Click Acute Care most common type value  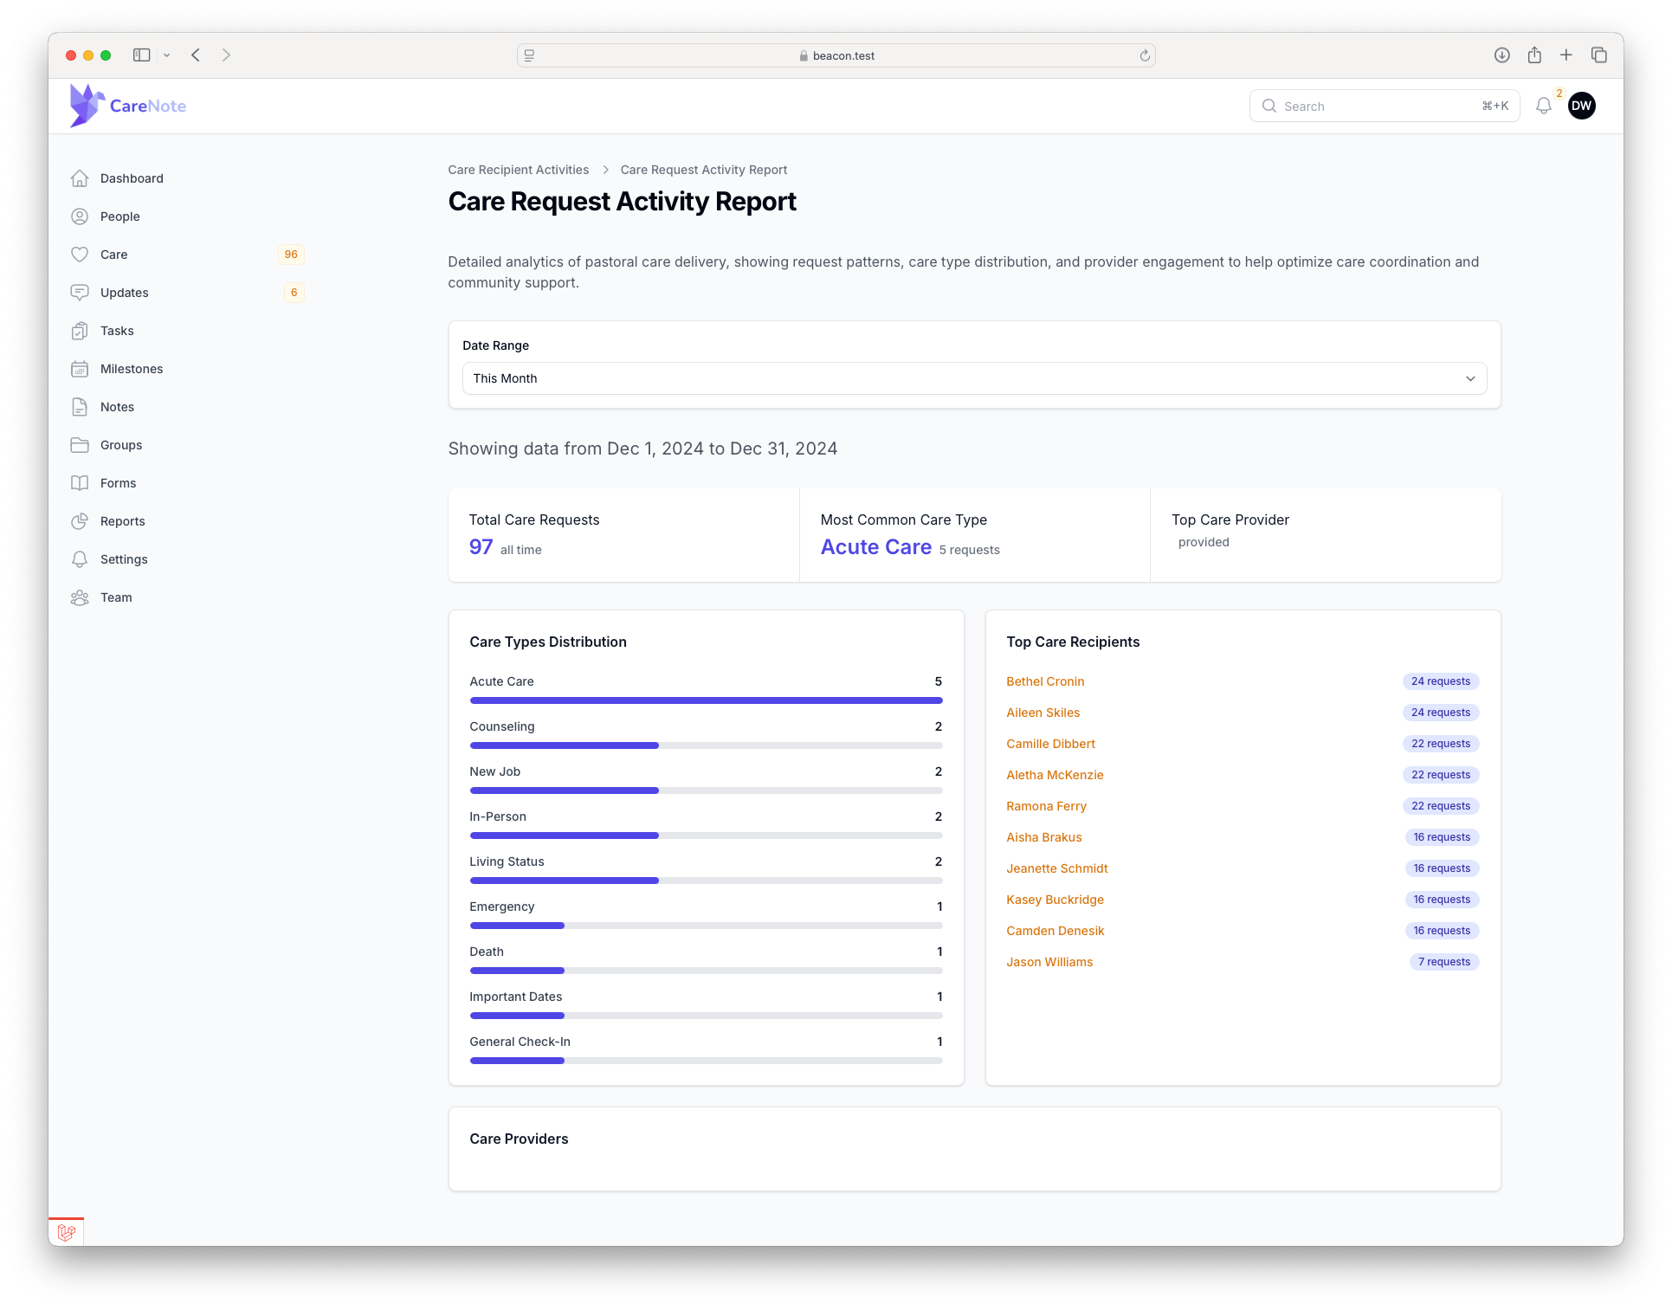click(875, 547)
